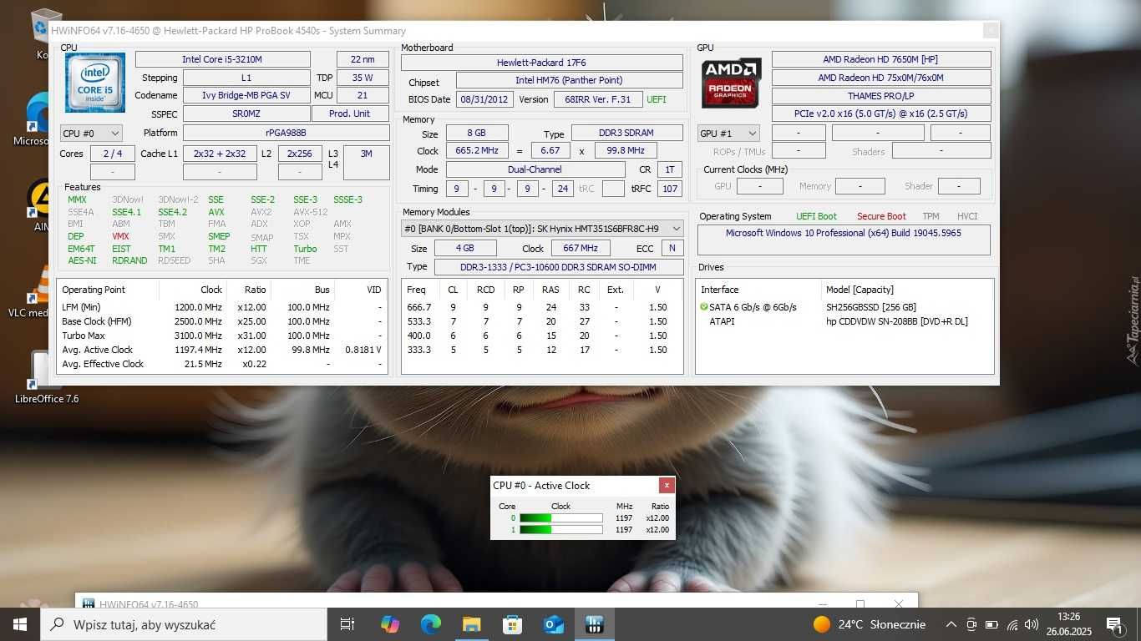
Task: Click the AMD Radeon Graphics logo
Action: 731,83
